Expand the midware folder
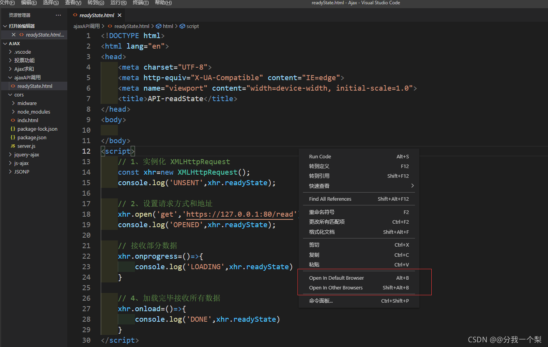The image size is (548, 347). (x=13, y=103)
